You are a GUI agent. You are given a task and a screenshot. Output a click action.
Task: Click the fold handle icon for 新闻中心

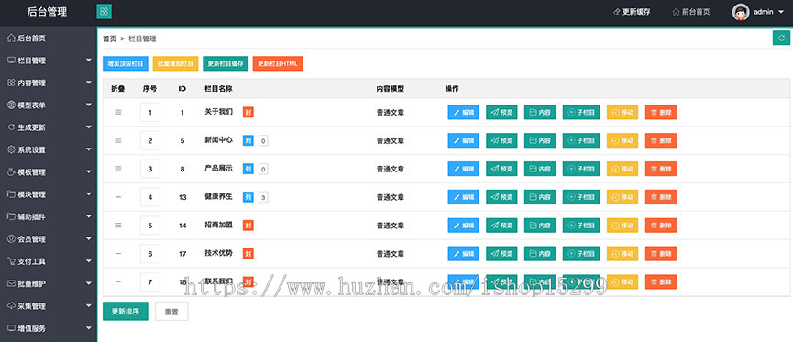click(118, 140)
